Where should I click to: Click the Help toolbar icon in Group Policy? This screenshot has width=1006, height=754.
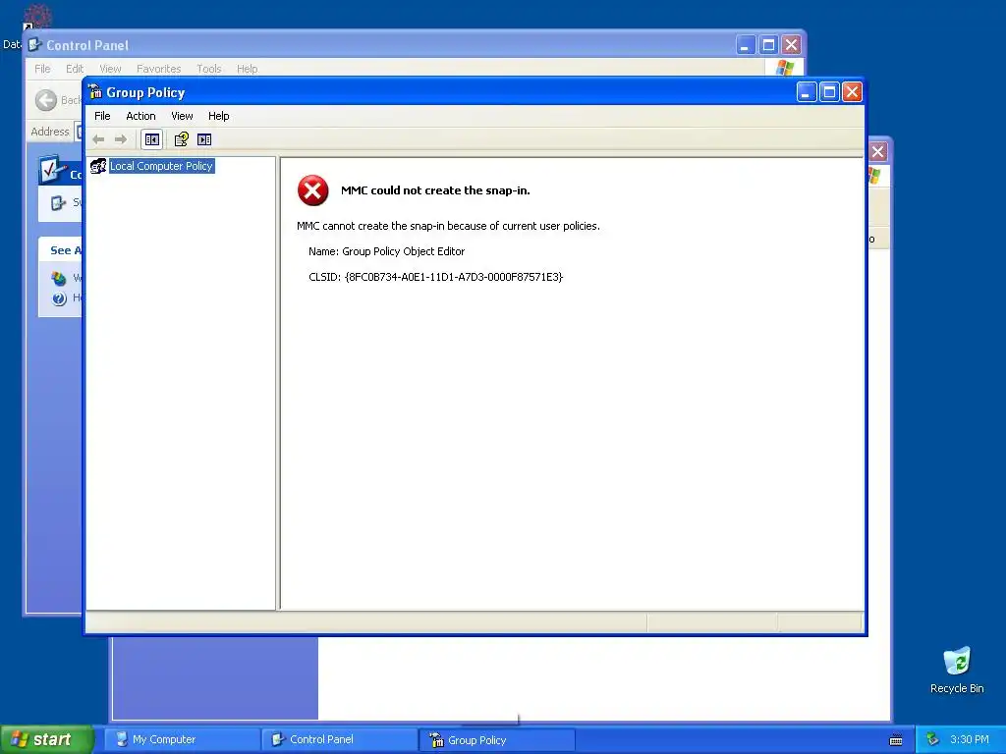[182, 139]
